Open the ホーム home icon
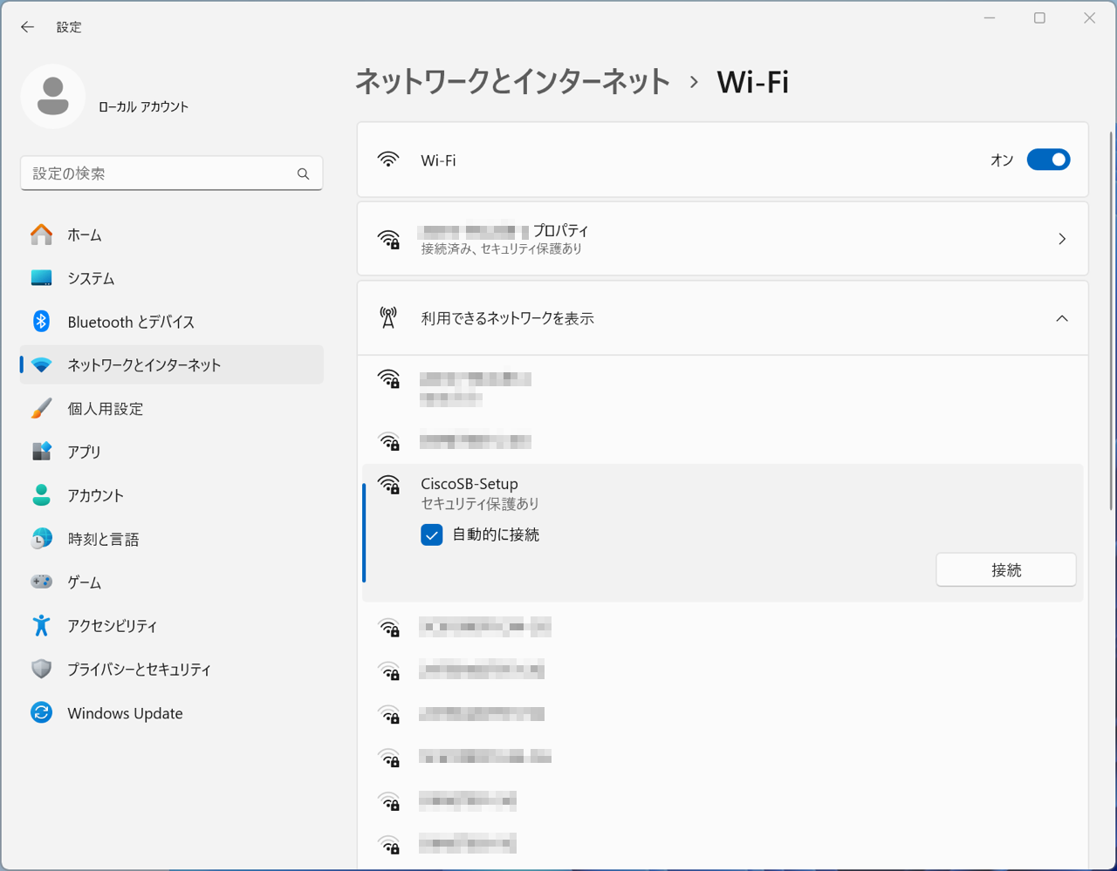Image resolution: width=1117 pixels, height=871 pixels. tap(41, 235)
